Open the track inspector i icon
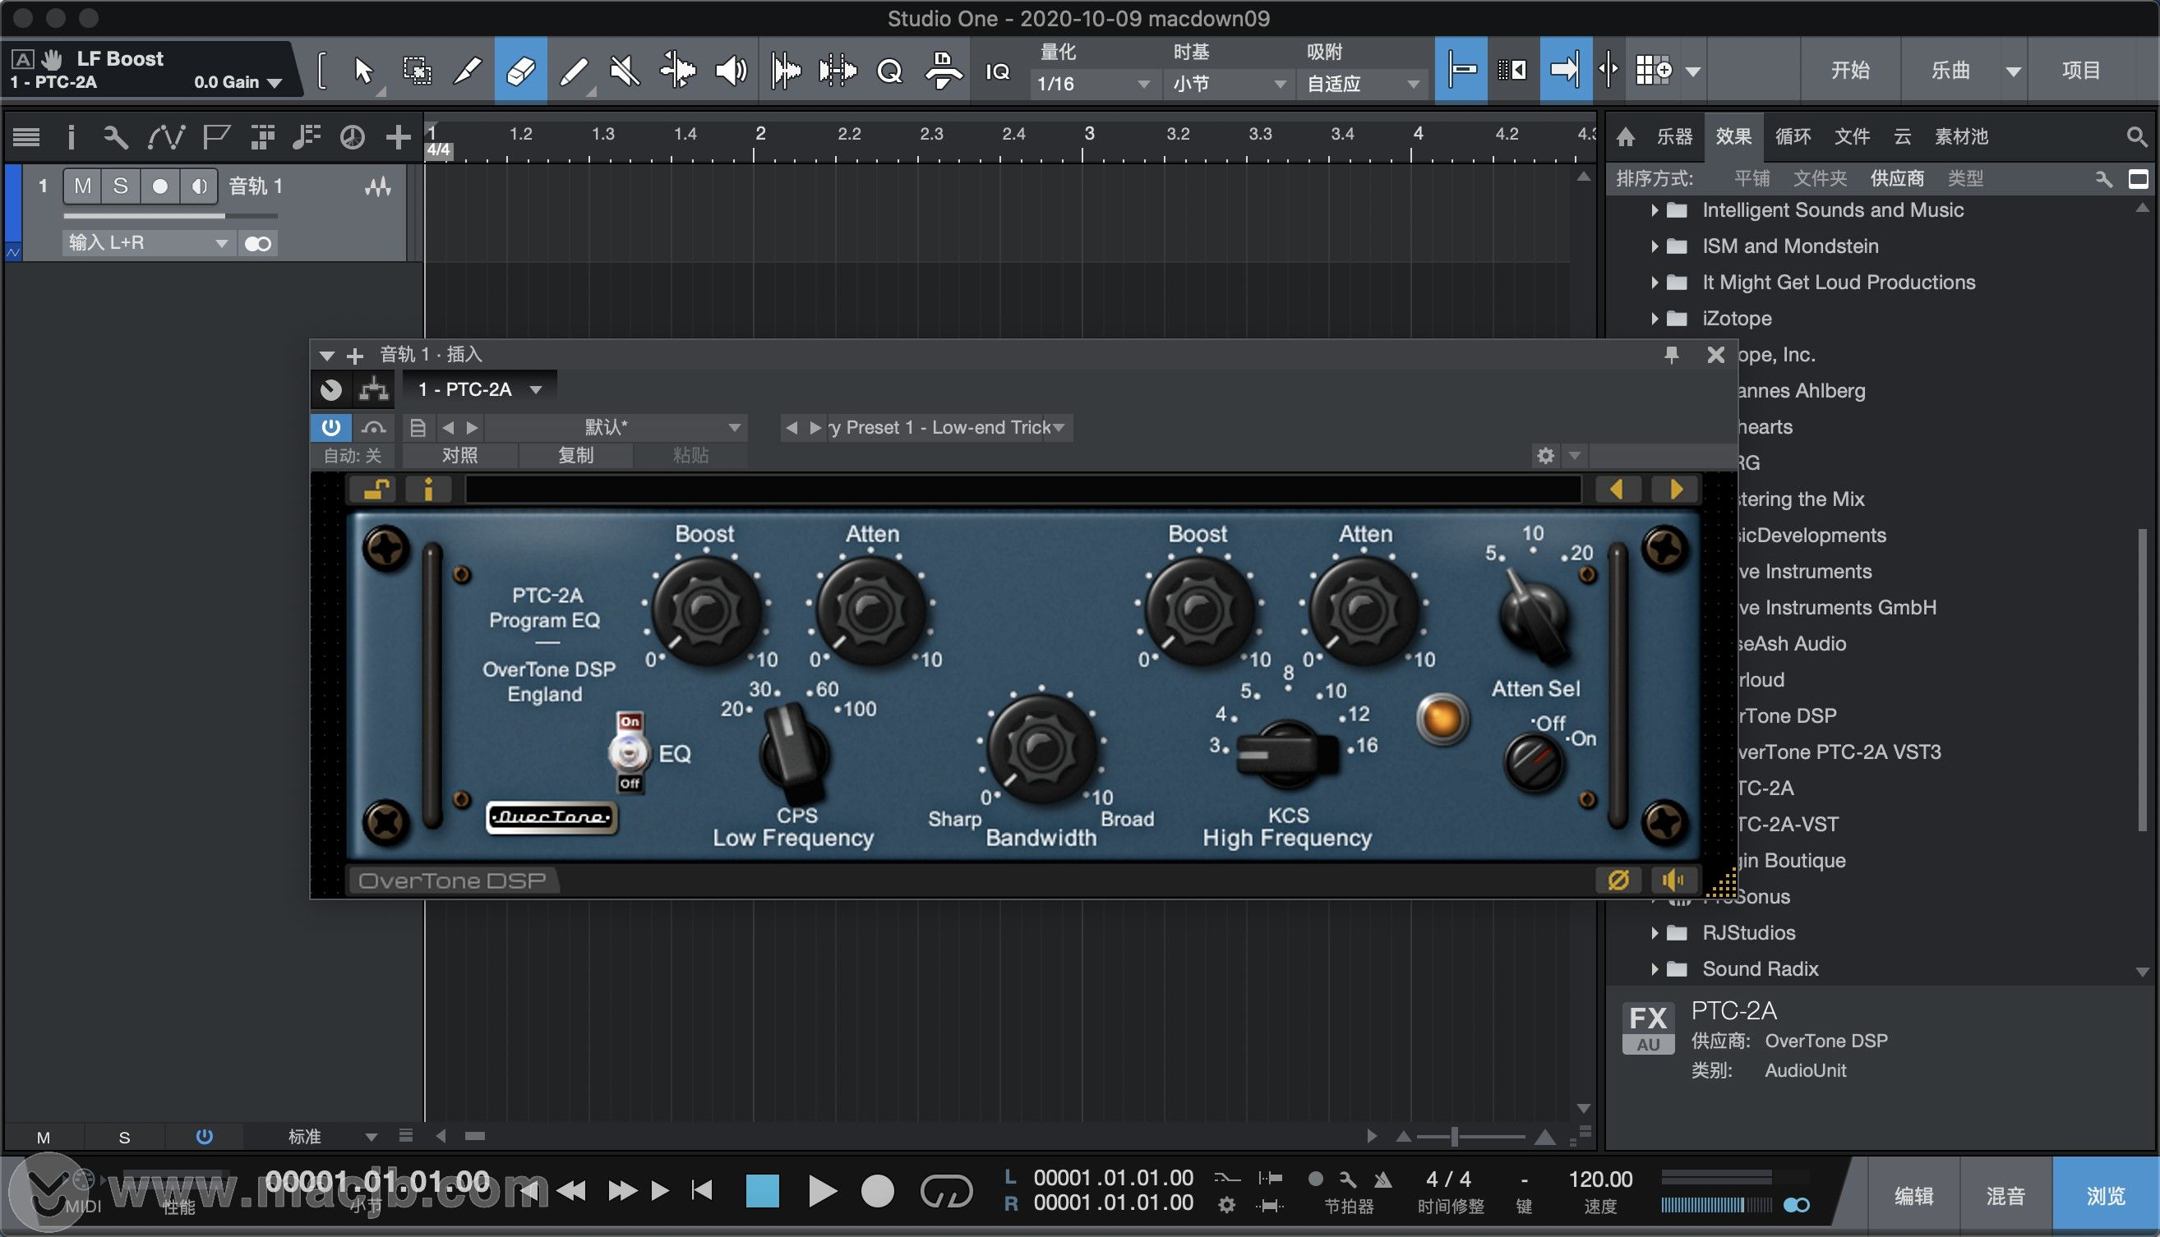The image size is (2160, 1237). [72, 137]
